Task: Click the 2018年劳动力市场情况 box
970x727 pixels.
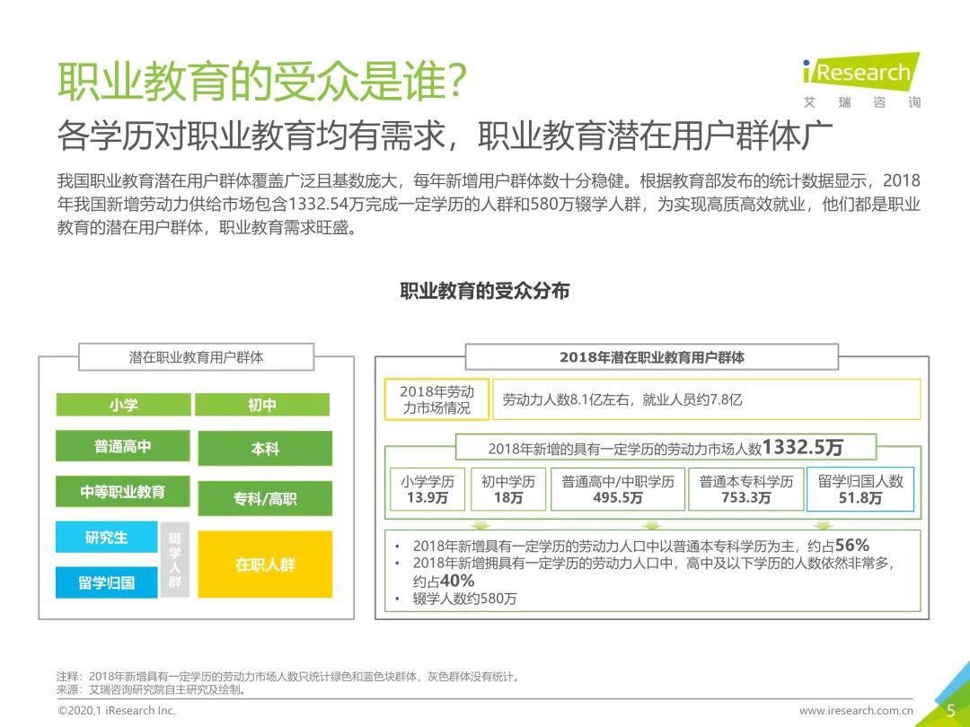Action: click(x=437, y=399)
